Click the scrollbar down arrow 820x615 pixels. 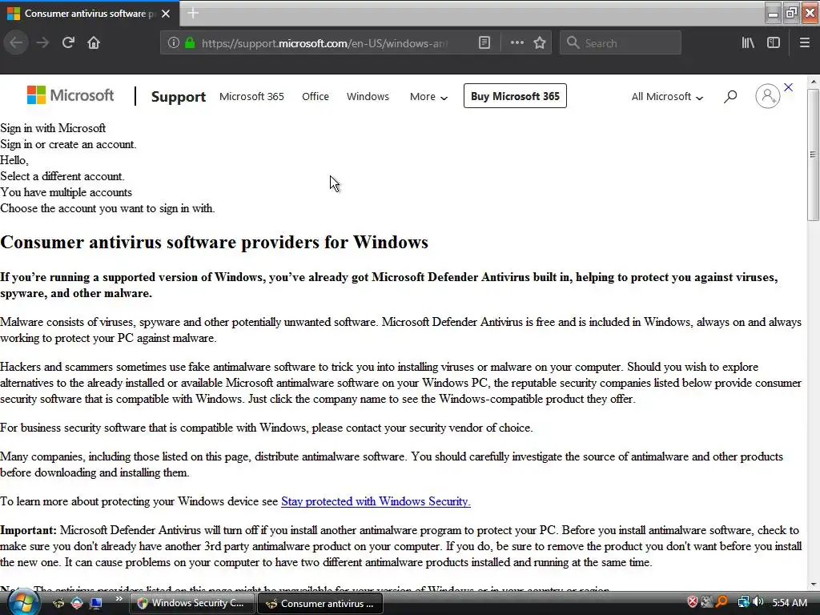coord(813,584)
